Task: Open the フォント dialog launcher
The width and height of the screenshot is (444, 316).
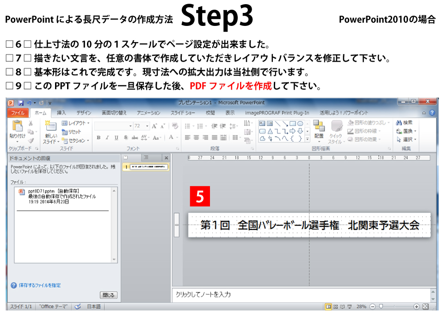Action: (x=178, y=148)
